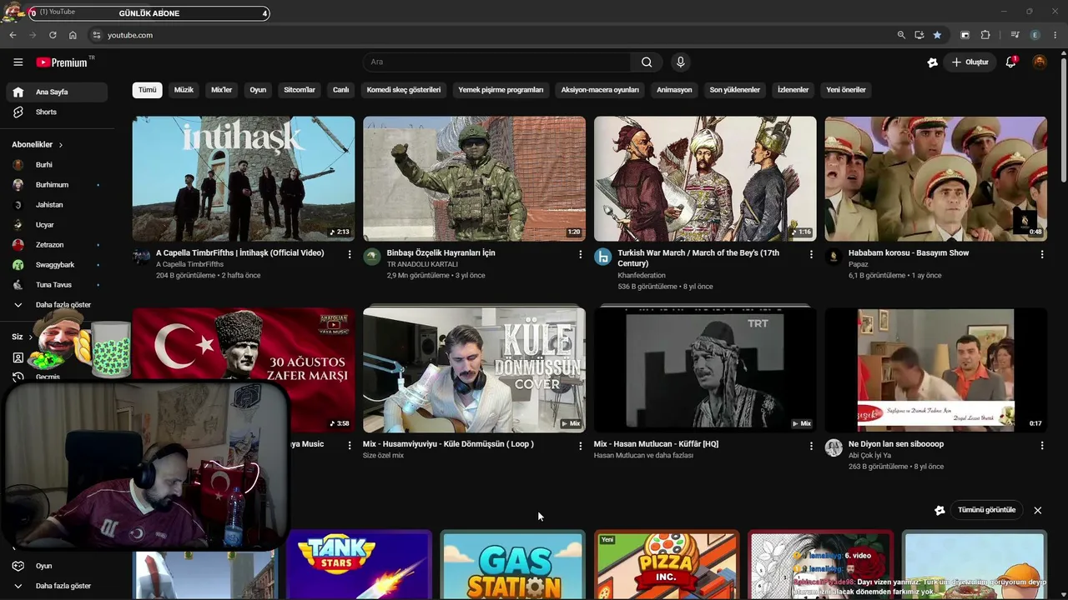Open options menu for Hababam korosu video
Viewport: 1068px width, 600px height.
pyautogui.click(x=1042, y=254)
